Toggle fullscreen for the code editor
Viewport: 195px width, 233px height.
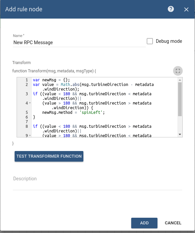point(178,71)
